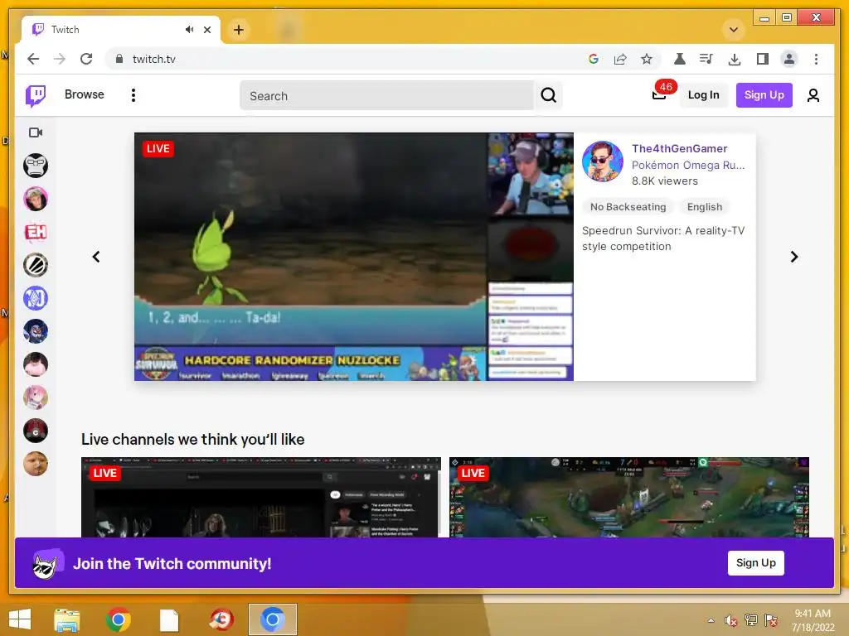
Task: Show previous featured stream with left arrow
Action: [x=96, y=257]
